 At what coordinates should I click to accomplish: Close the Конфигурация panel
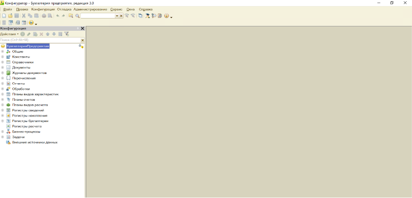[x=82, y=28]
